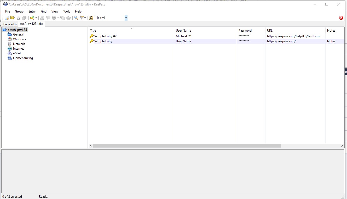
Task: Open the Help menu
Action: 78,11
